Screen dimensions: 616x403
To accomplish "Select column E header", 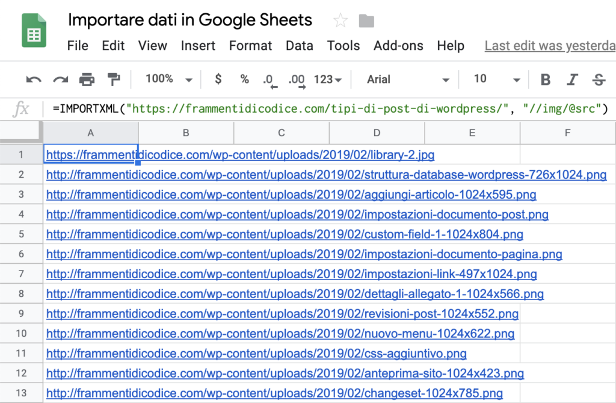I will click(472, 133).
